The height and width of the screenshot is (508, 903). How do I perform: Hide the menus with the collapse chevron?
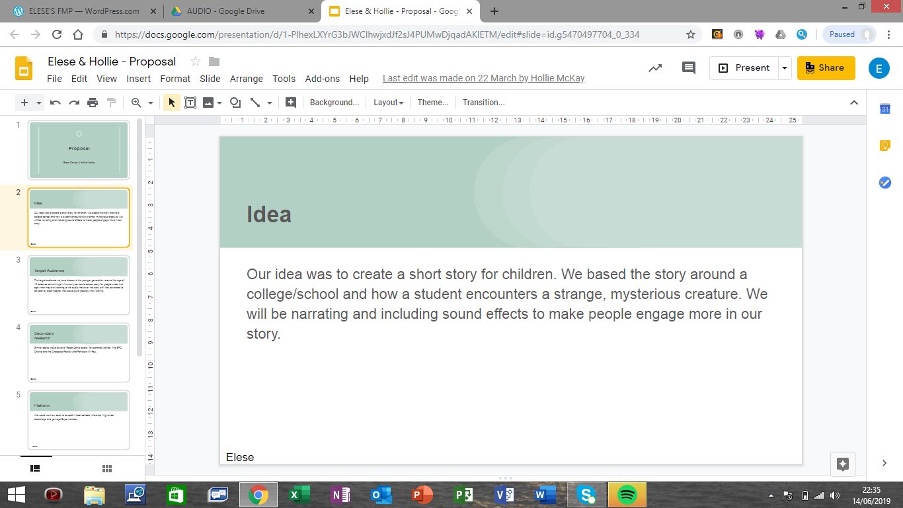coord(854,103)
